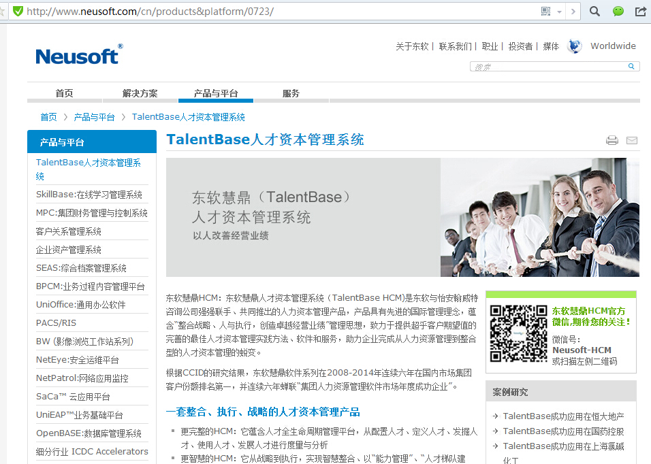Select the 产品与平台 navigation tab
651x464 pixels.
(x=216, y=93)
